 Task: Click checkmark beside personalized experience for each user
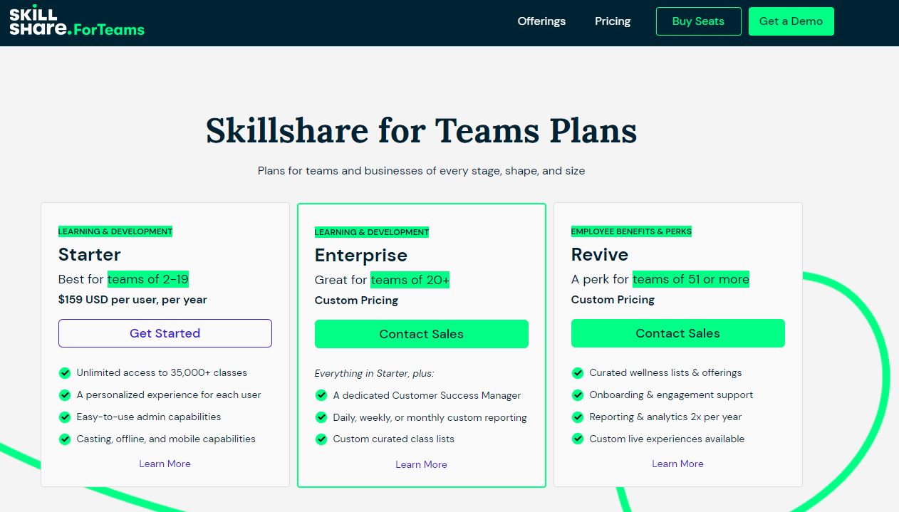tap(65, 395)
